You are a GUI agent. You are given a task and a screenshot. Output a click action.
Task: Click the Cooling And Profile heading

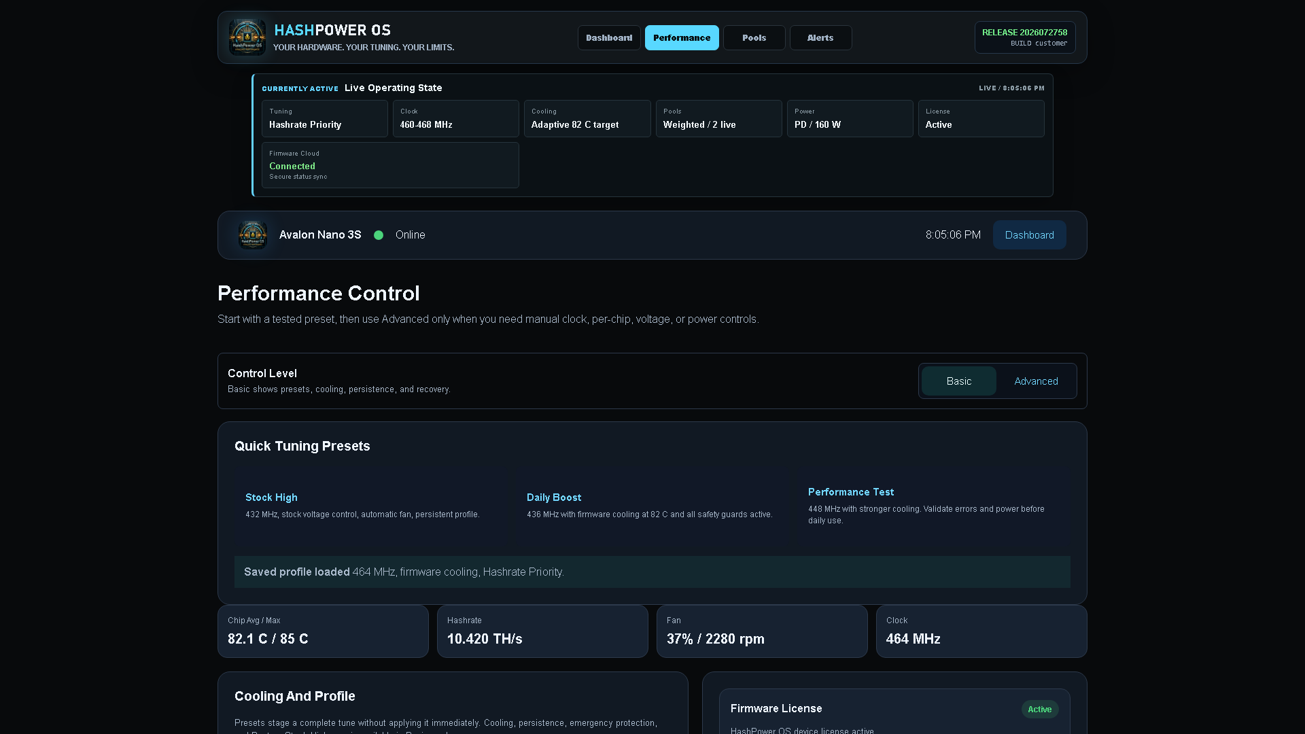pyautogui.click(x=295, y=697)
